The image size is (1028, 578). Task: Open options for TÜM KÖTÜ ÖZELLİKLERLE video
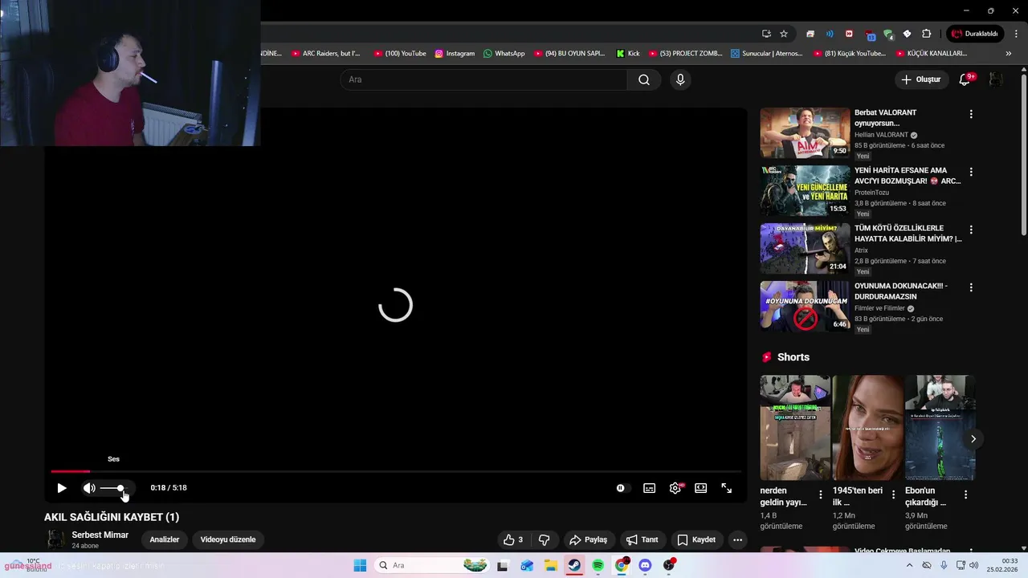point(971,230)
